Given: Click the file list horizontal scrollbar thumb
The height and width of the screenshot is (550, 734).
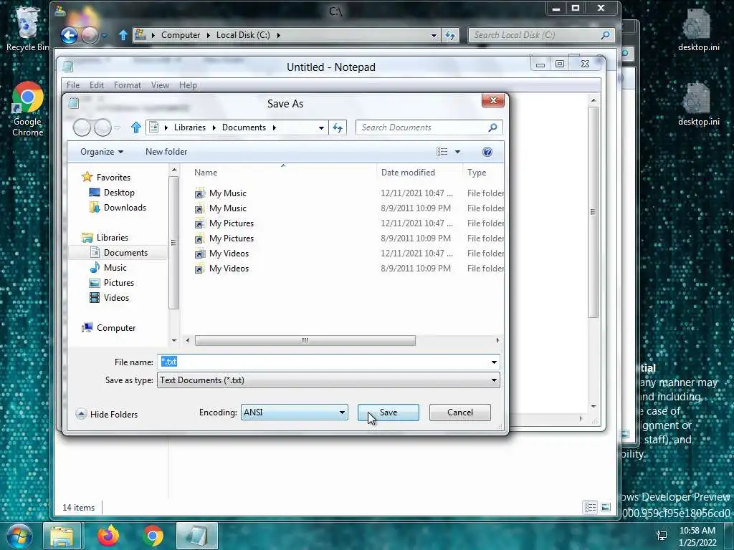Looking at the screenshot, I should click(x=305, y=340).
